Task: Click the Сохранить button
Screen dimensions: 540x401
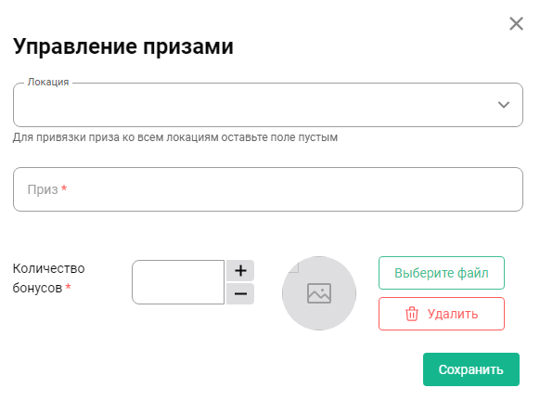Action: [x=471, y=369]
